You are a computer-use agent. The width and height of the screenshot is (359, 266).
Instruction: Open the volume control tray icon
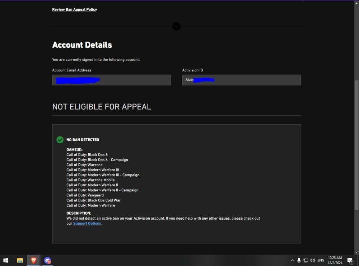coord(313,260)
